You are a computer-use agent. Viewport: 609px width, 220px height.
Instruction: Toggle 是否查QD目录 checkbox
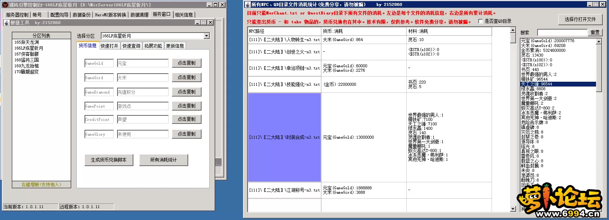[480, 21]
